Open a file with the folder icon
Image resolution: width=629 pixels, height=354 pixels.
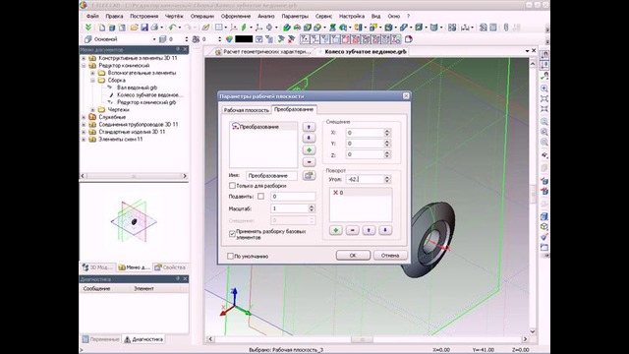(134, 28)
